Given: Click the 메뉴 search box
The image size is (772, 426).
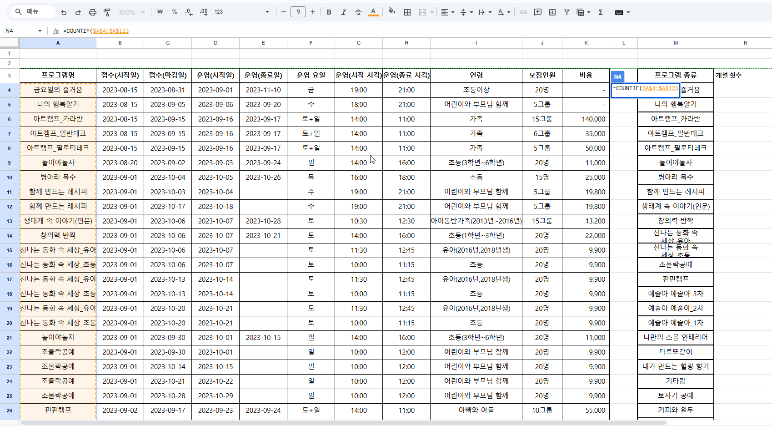Looking at the screenshot, I should pos(33,12).
